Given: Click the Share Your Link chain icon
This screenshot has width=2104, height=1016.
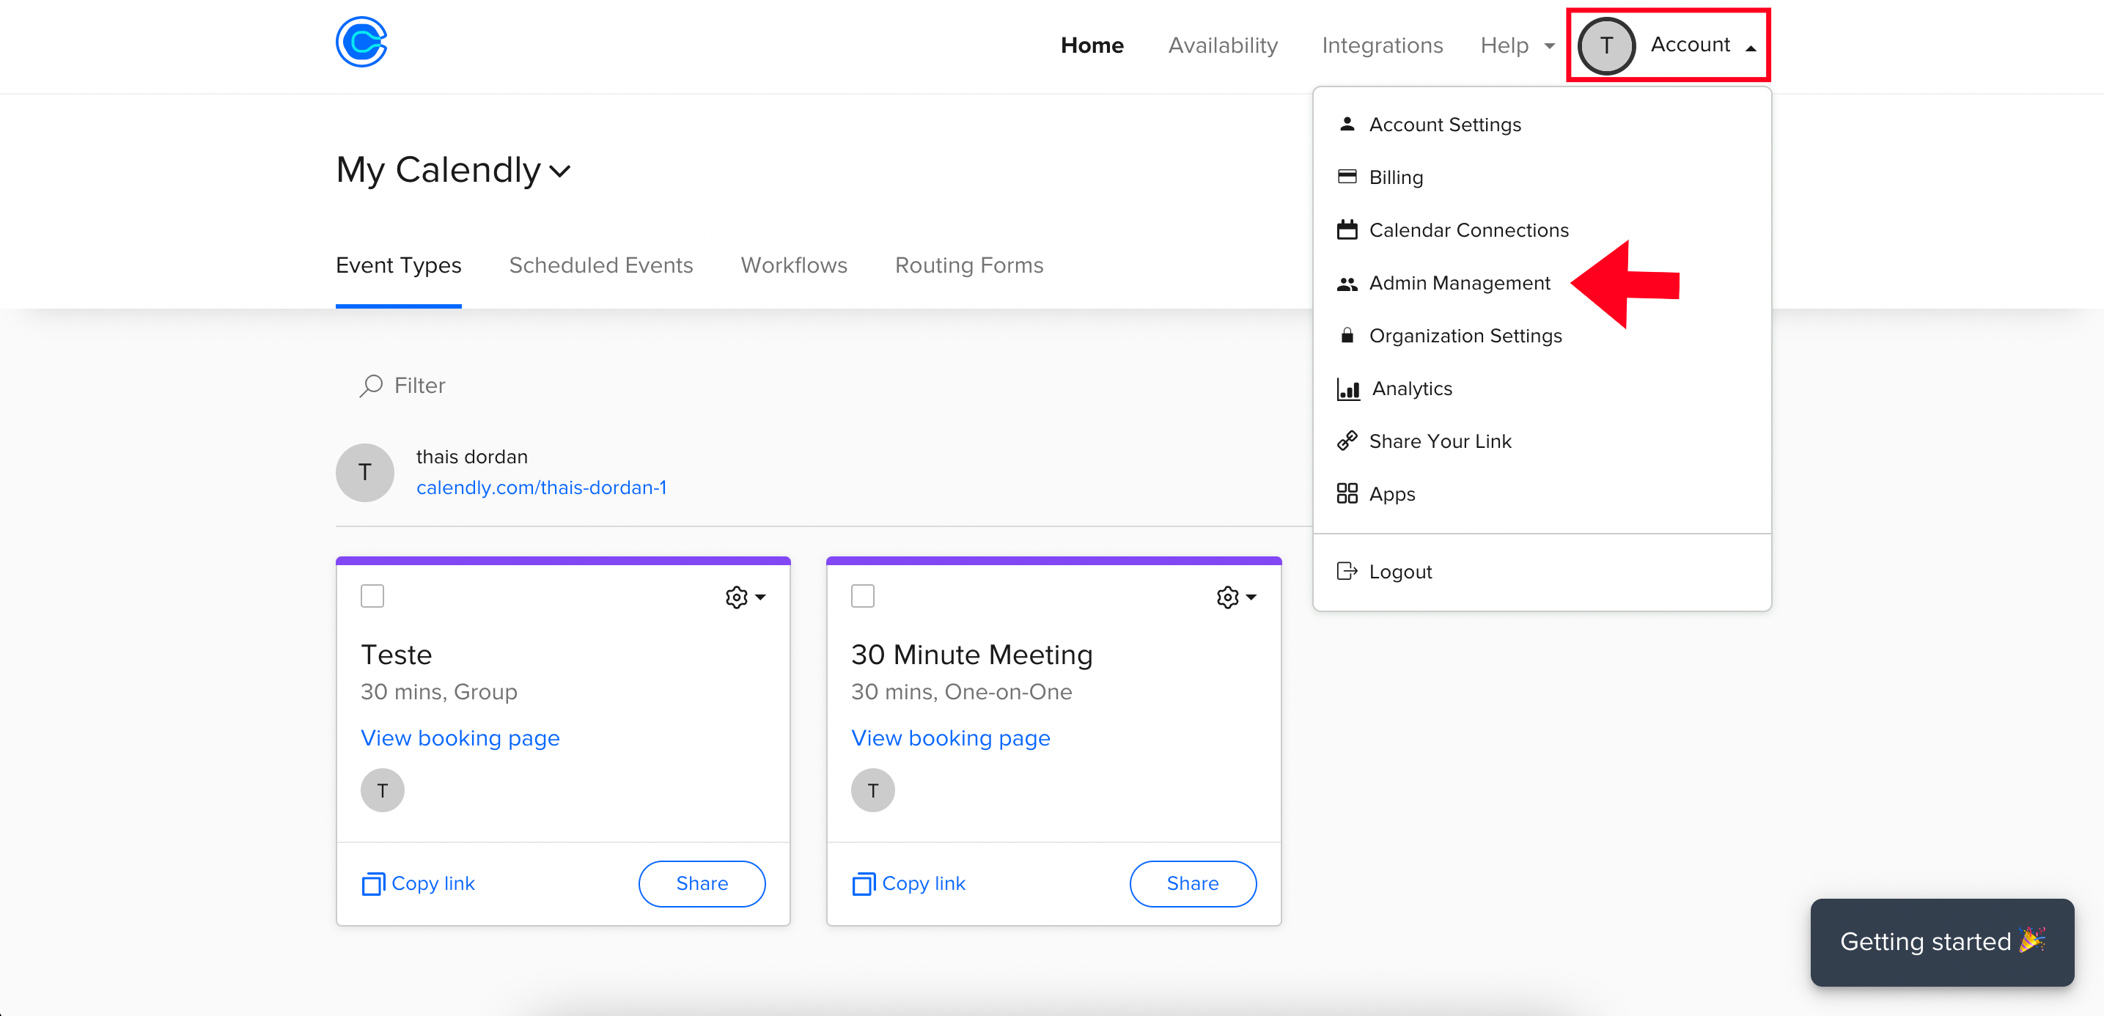Looking at the screenshot, I should point(1347,441).
